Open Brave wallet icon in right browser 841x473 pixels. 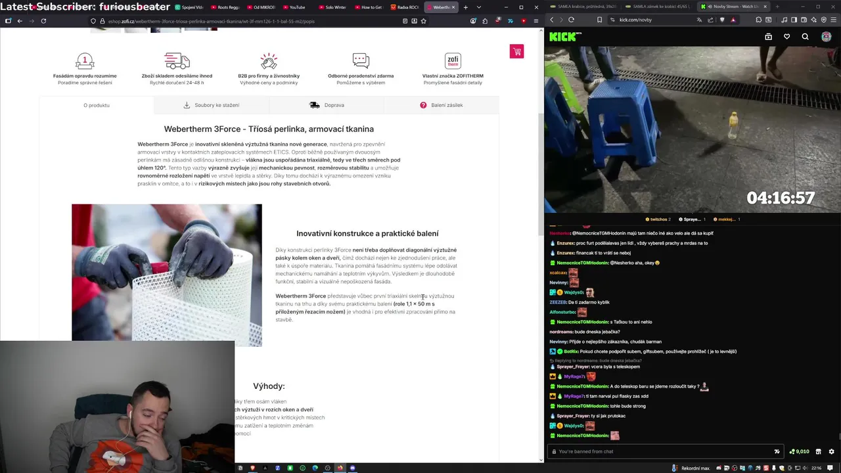(x=804, y=20)
